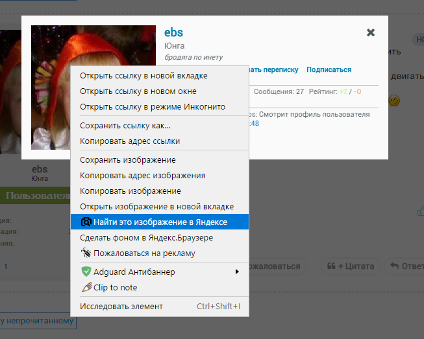Image resolution: width=424 pixels, height=339 pixels.
Task: Click 'Копировать изображение' entry
Action: 160,191
